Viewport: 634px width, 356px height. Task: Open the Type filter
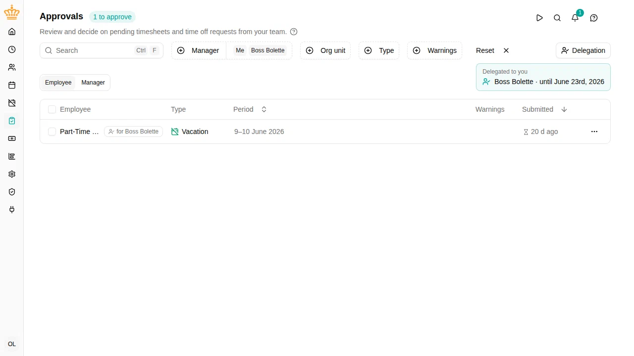tap(379, 50)
